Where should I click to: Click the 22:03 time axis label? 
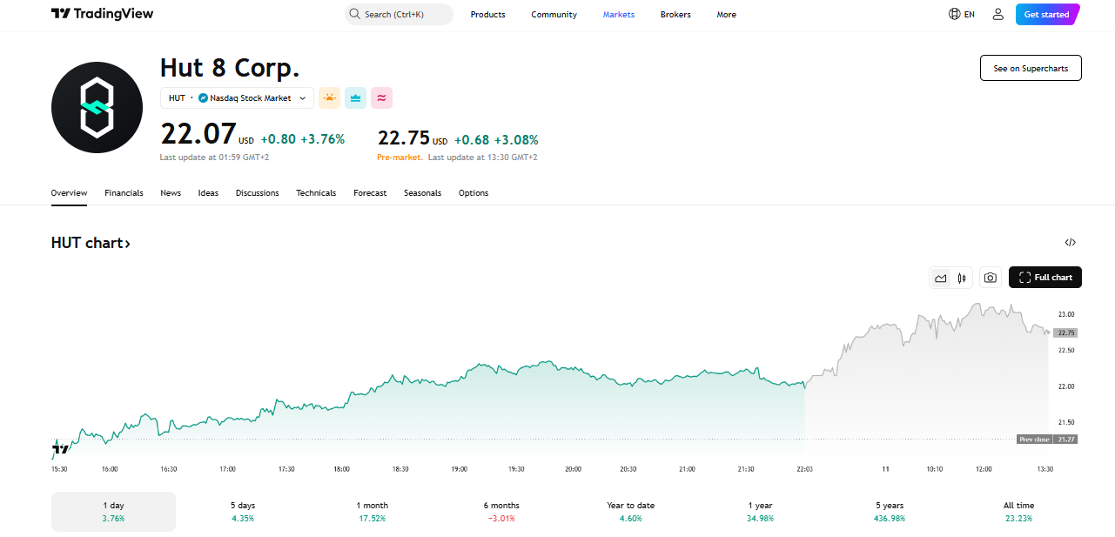pos(804,469)
